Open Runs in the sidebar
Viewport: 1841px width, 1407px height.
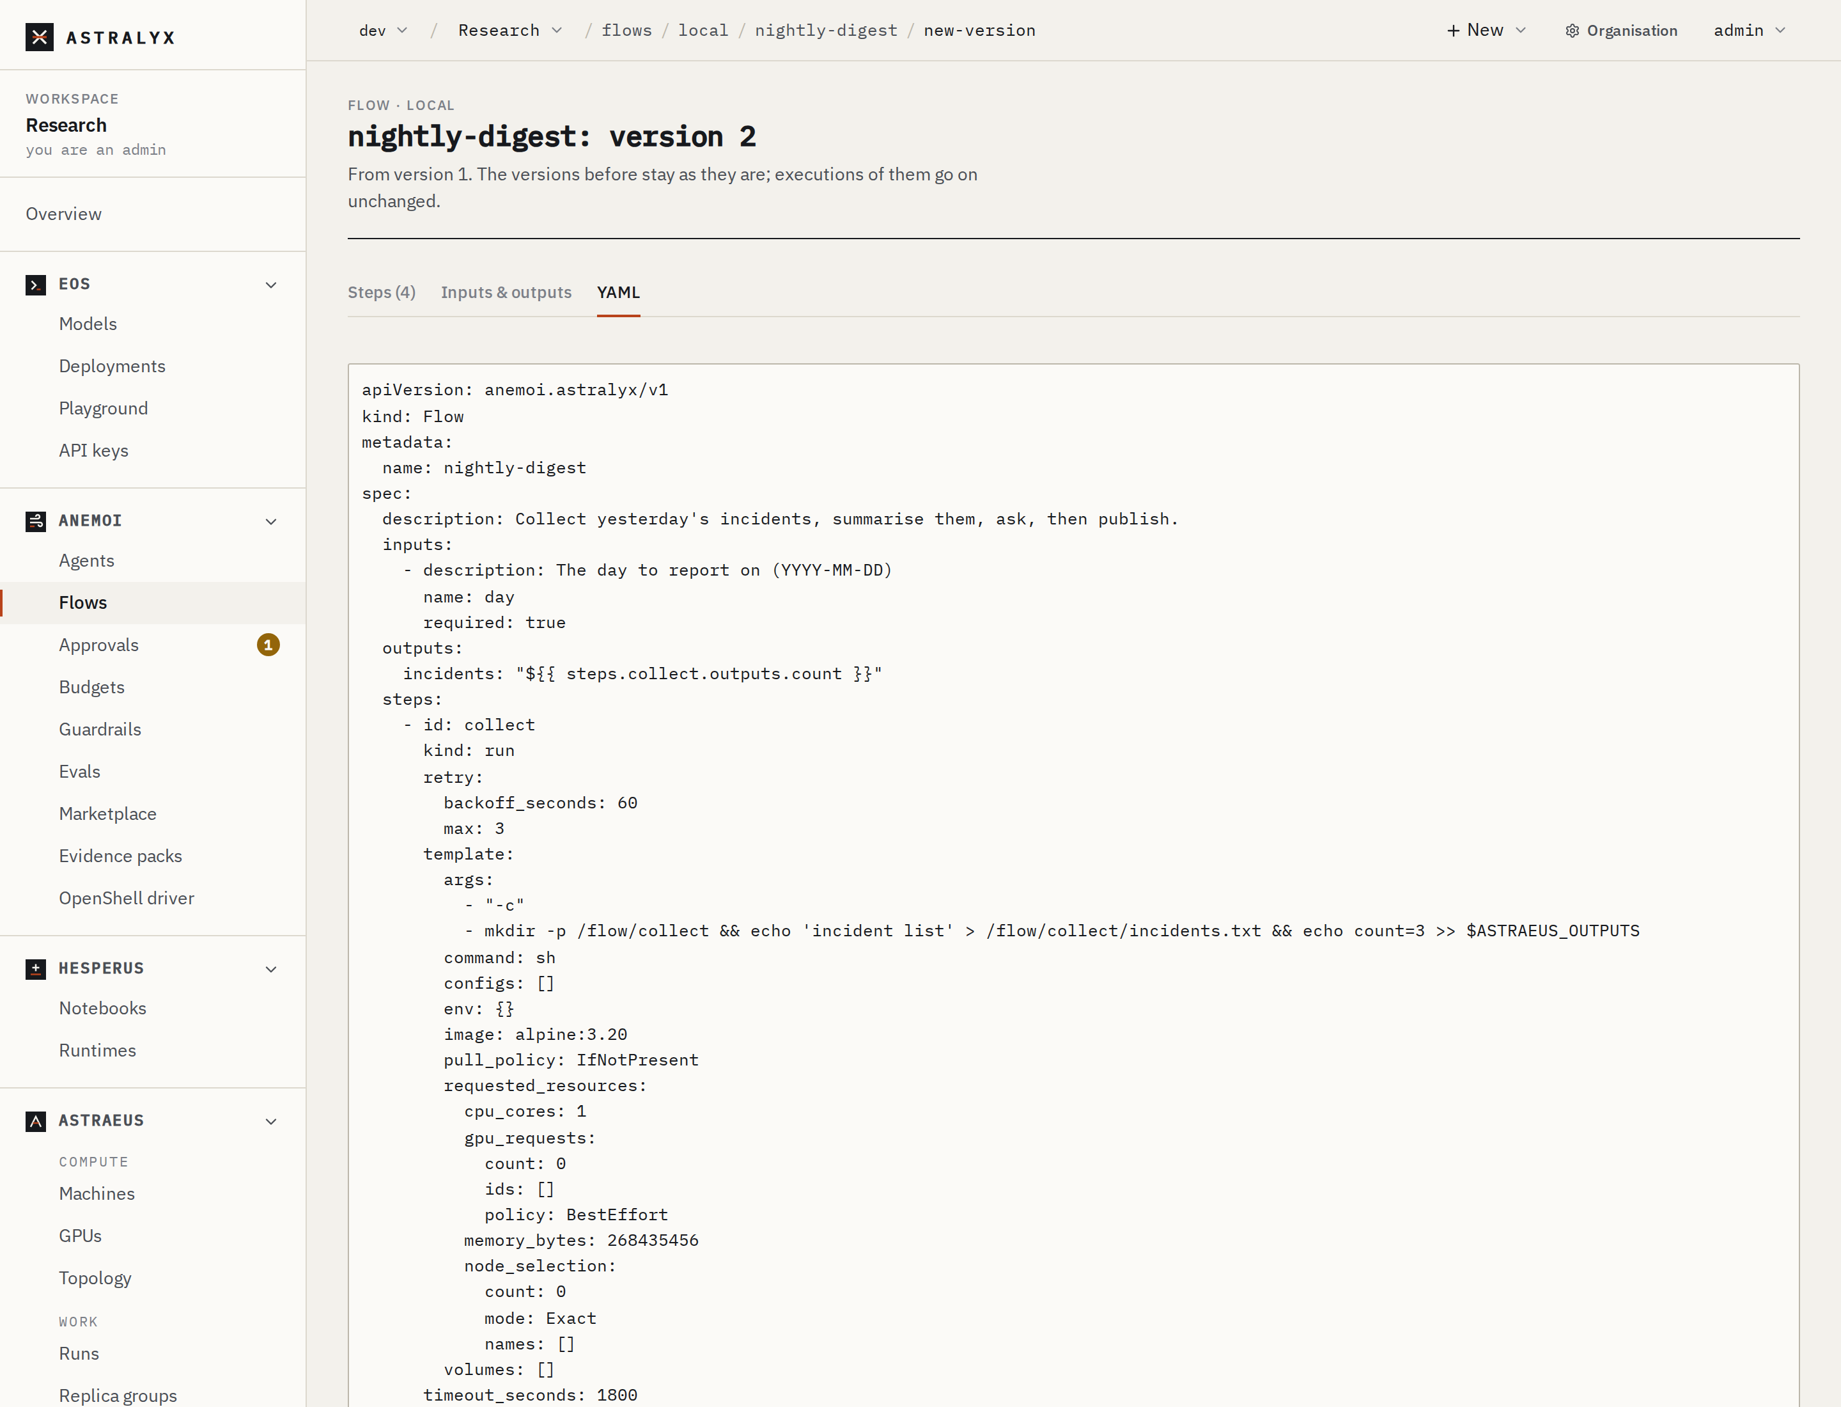pyautogui.click(x=79, y=1353)
